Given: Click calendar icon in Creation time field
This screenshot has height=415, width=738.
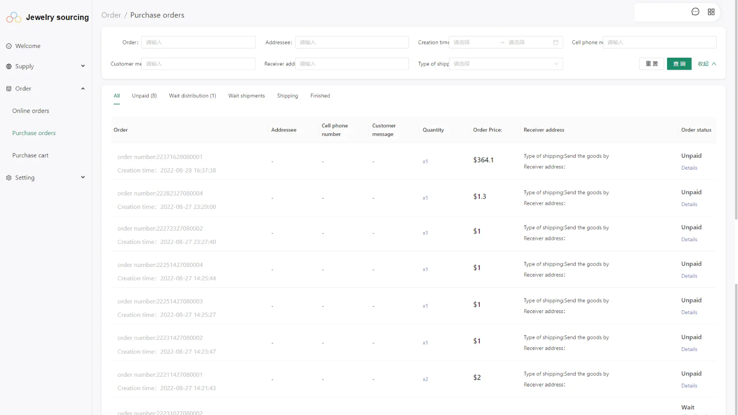Looking at the screenshot, I should pos(555,42).
